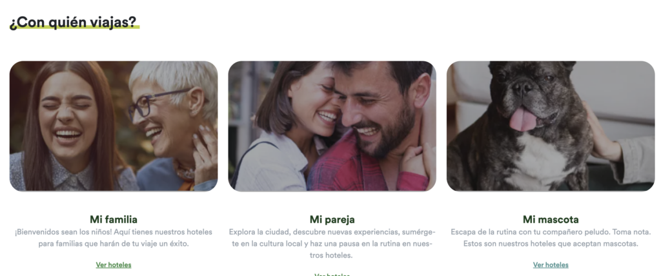The image size is (661, 276).
Task: Click the gray-haired woman wearing glasses
Action: coord(170,126)
